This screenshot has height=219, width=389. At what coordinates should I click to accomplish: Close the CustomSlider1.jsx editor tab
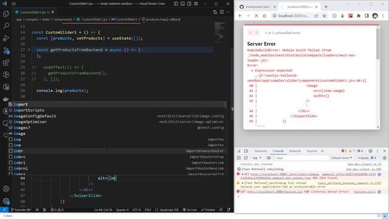53,12
